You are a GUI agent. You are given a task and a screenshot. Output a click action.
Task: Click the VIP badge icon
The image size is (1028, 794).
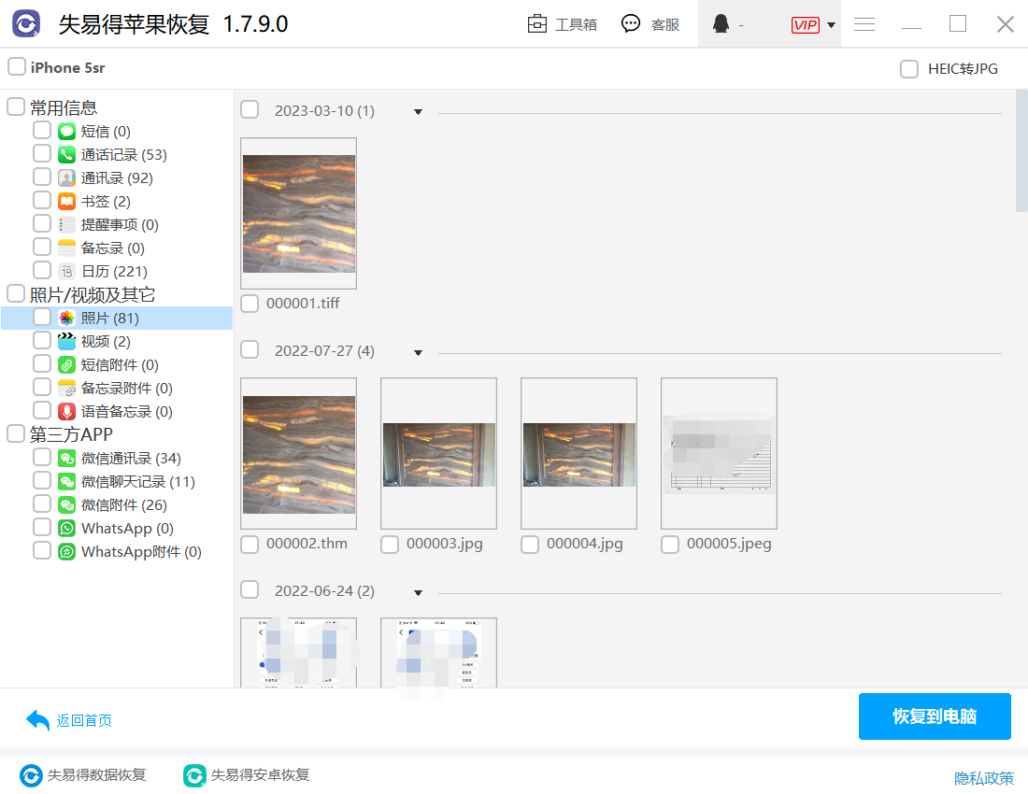[x=805, y=25]
